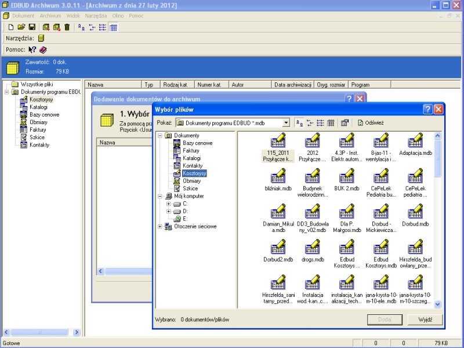Click right arrow of main tree horizontal scrollbar
The width and height of the screenshot is (464, 348).
point(77,332)
